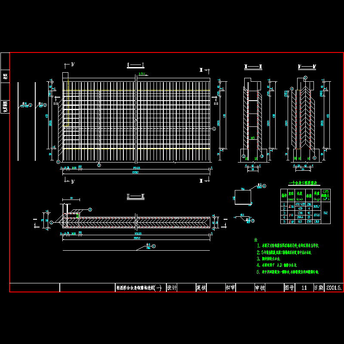The height and width of the screenshot is (344, 344).
Task: Click the V—V section title at top right
Action: (308, 66)
